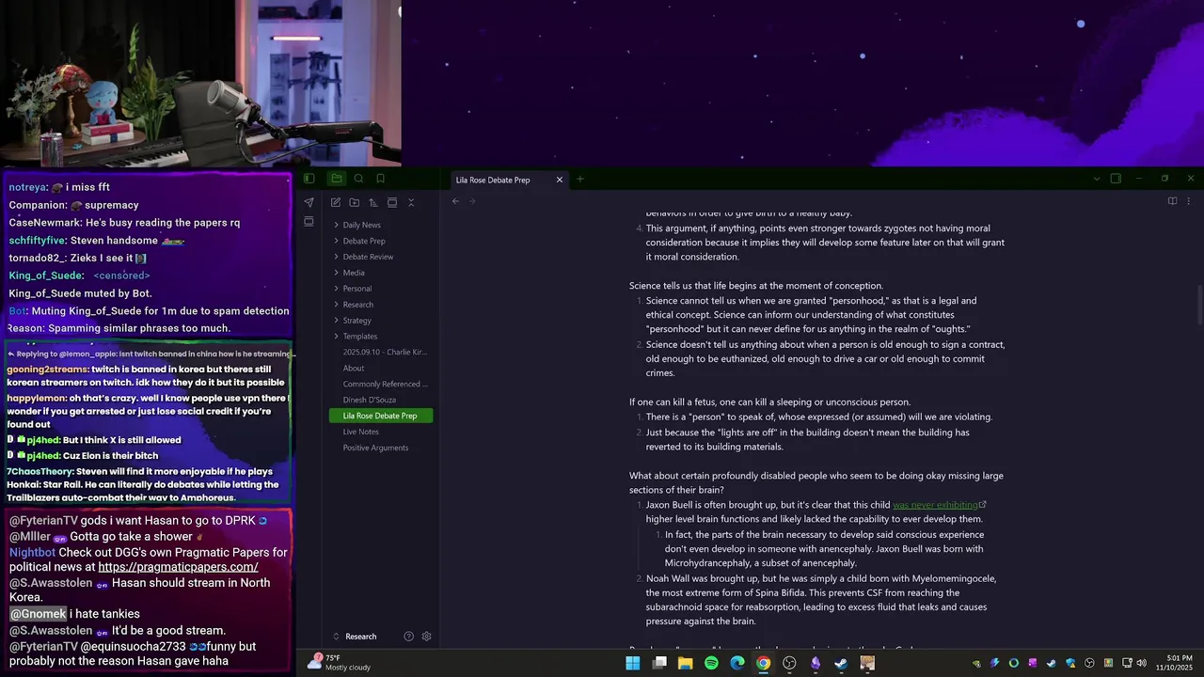
Task: Open the search sidebar tab
Action: point(358,179)
